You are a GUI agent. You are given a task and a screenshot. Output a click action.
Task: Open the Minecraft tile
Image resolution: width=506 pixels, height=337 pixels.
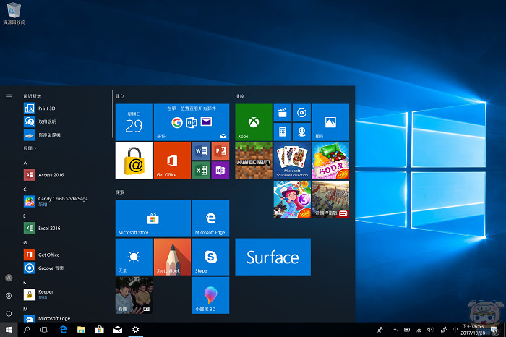coord(253,161)
